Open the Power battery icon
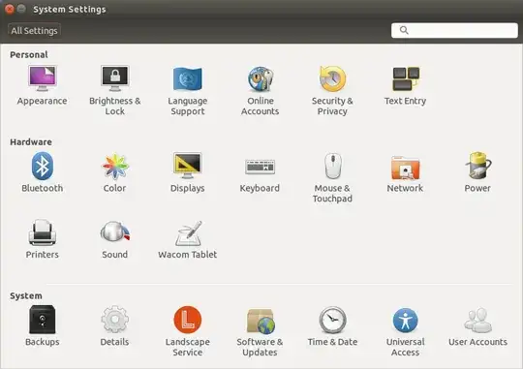 pyautogui.click(x=477, y=166)
